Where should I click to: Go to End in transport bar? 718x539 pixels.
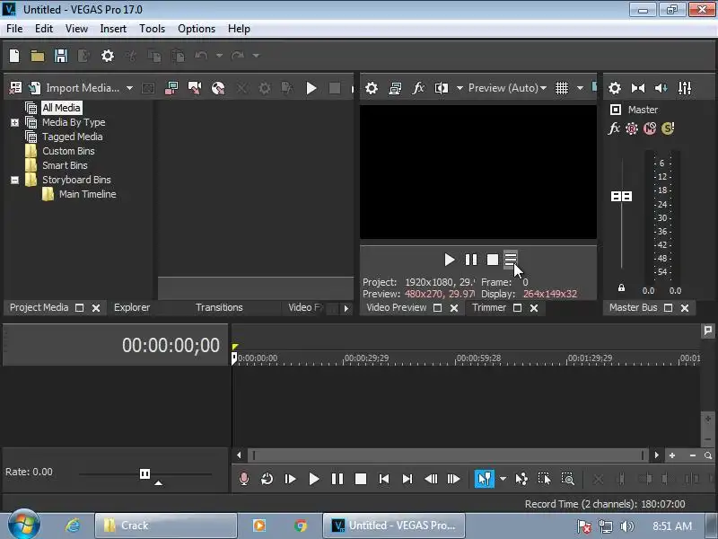point(407,479)
